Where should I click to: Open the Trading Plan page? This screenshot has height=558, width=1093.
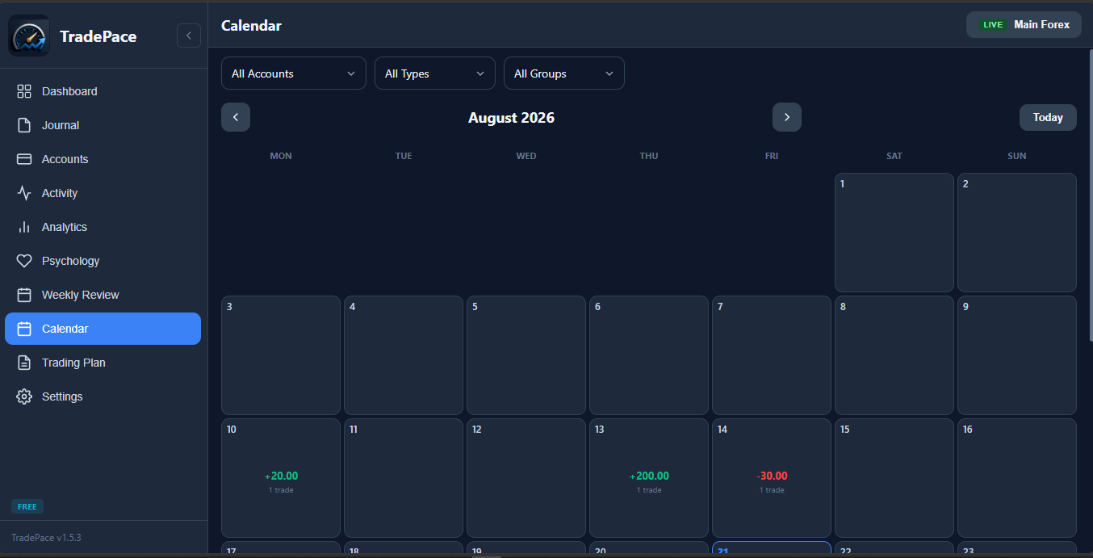coord(103,363)
